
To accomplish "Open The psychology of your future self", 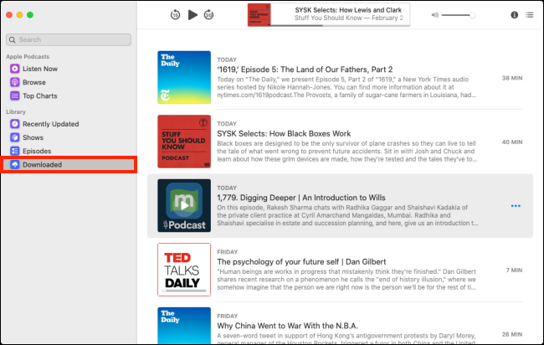I will point(301,262).
